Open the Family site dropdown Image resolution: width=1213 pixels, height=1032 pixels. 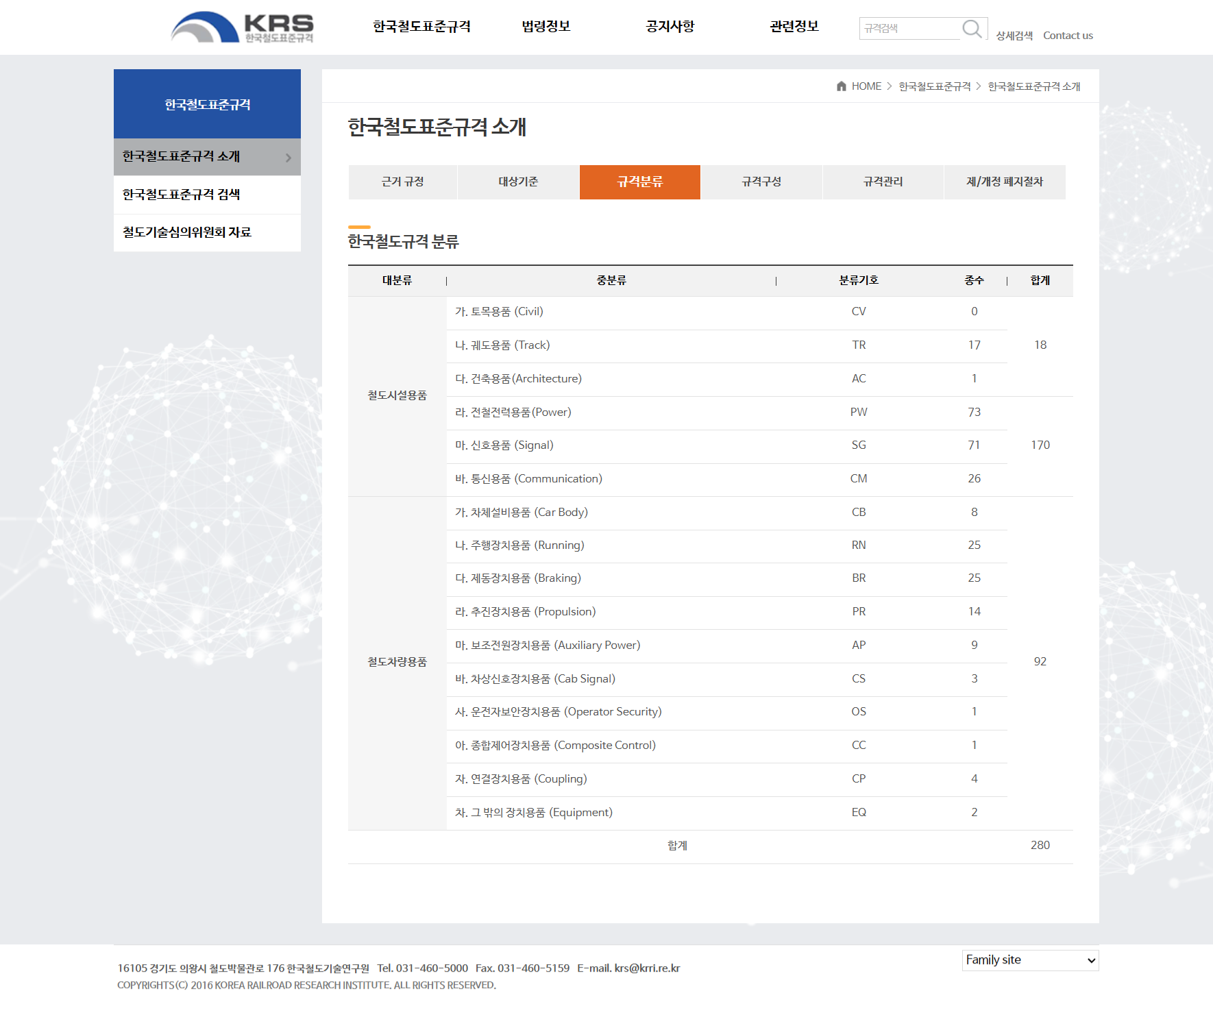point(1029,960)
